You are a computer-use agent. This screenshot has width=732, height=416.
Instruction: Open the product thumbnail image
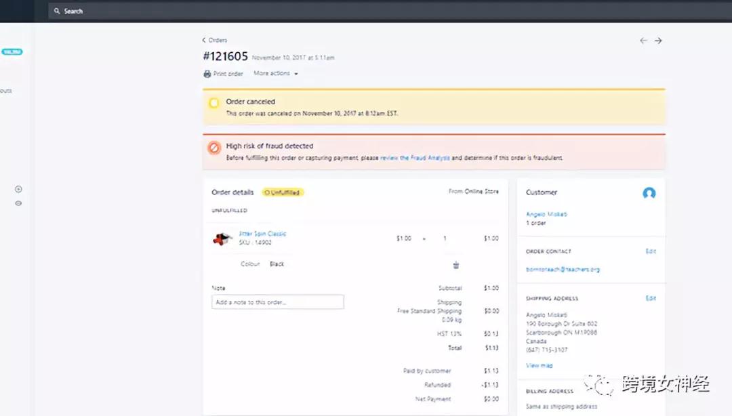[x=222, y=238]
